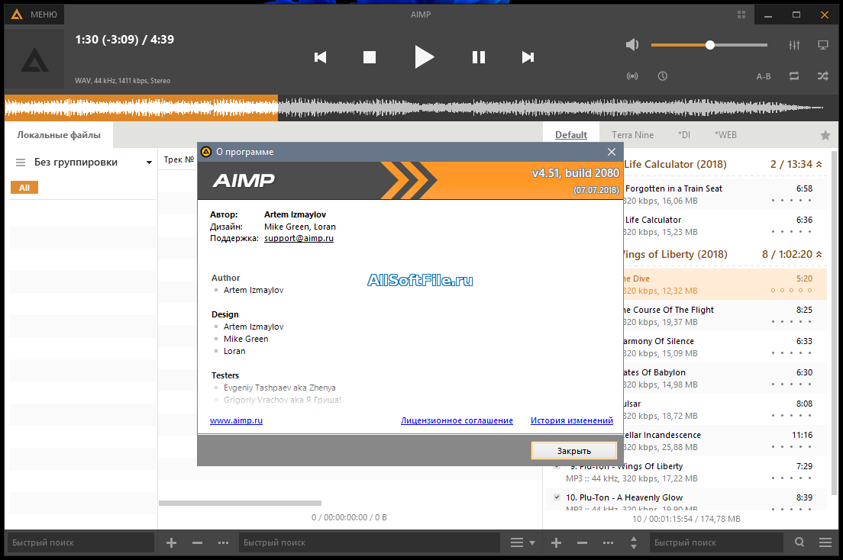Open the Без группировки dropdown
This screenshot has width=843, height=560.
[x=92, y=163]
